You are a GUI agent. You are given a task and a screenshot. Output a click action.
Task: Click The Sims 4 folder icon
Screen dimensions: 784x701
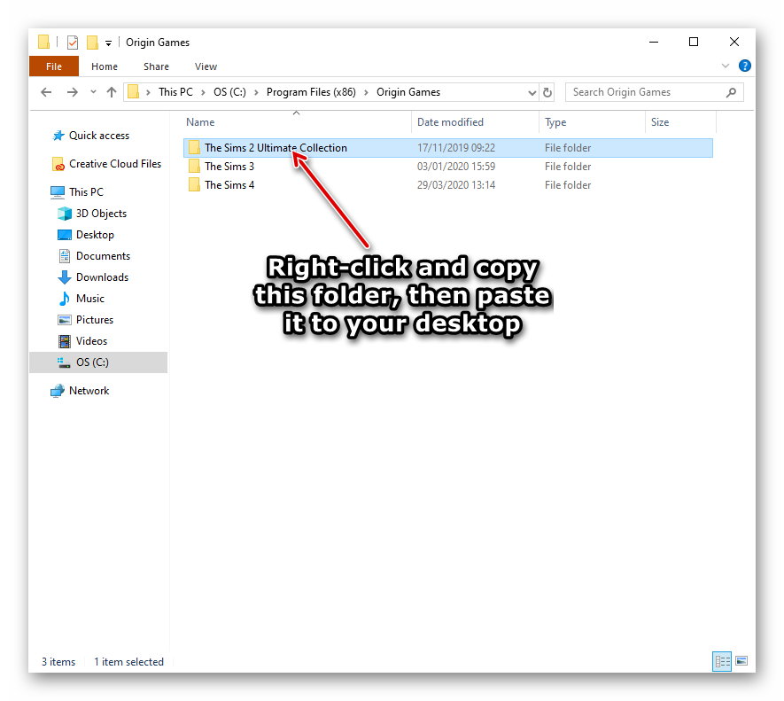[x=194, y=185]
